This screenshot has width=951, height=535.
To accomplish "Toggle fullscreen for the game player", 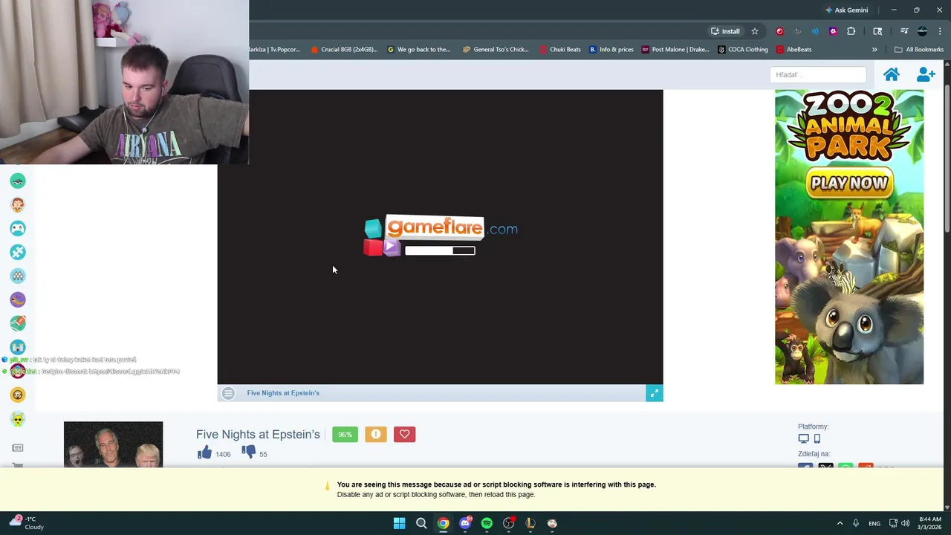I will pyautogui.click(x=654, y=393).
